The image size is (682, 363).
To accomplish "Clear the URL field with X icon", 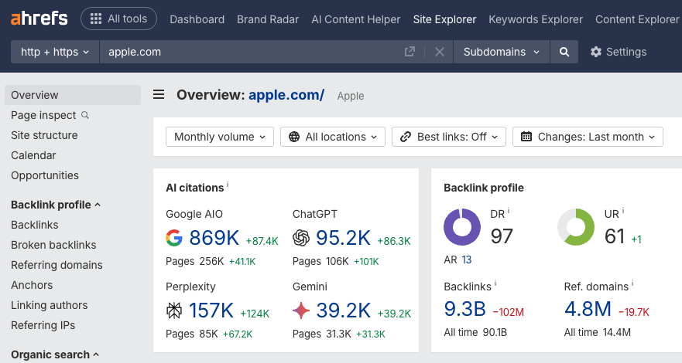I will coord(440,52).
